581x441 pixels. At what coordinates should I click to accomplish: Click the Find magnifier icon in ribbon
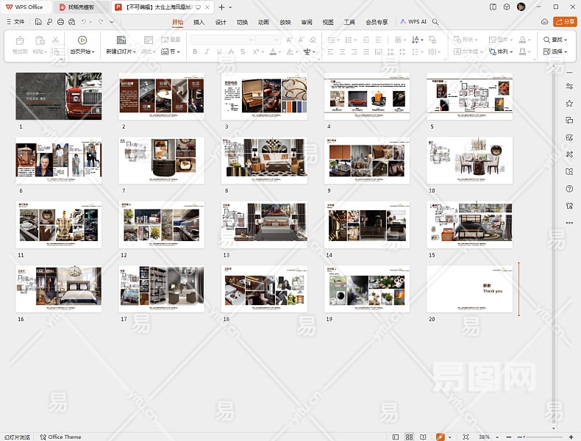coord(547,40)
